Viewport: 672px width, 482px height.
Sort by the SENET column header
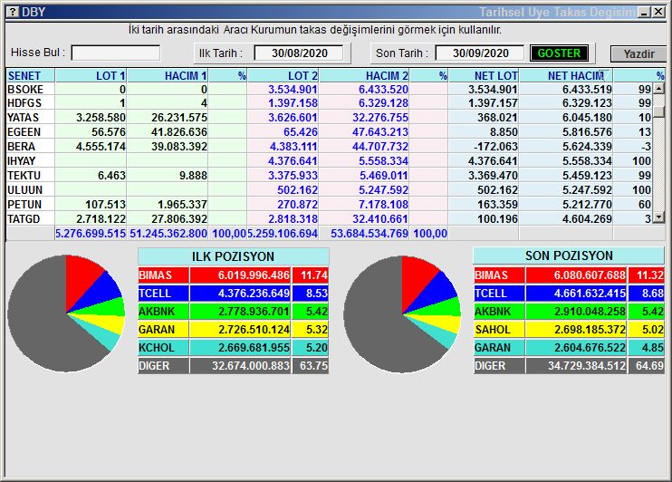point(30,75)
